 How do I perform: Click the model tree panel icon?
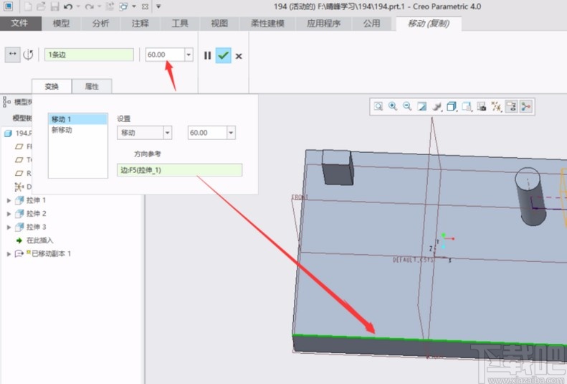[6, 102]
